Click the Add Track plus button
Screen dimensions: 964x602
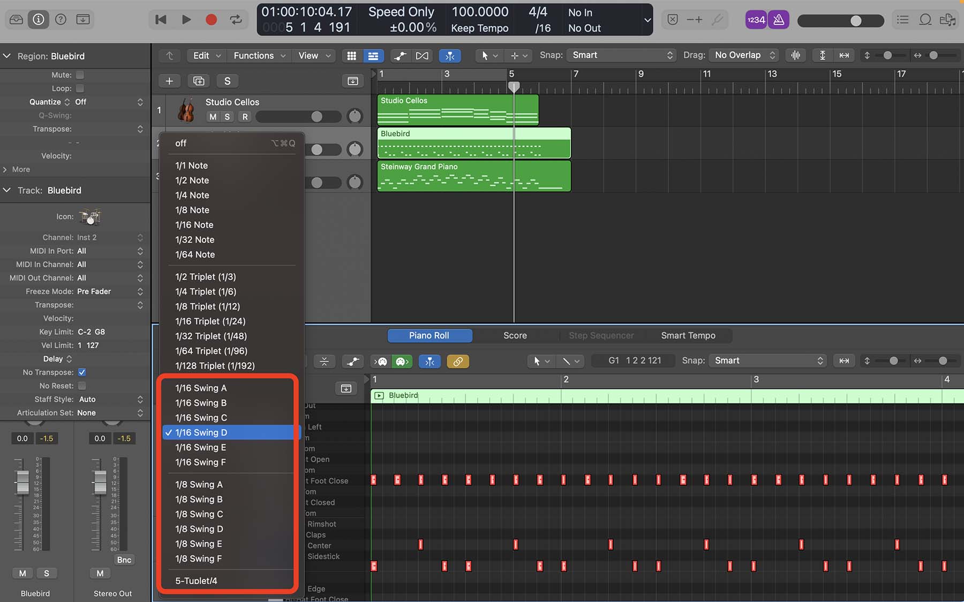click(x=169, y=81)
